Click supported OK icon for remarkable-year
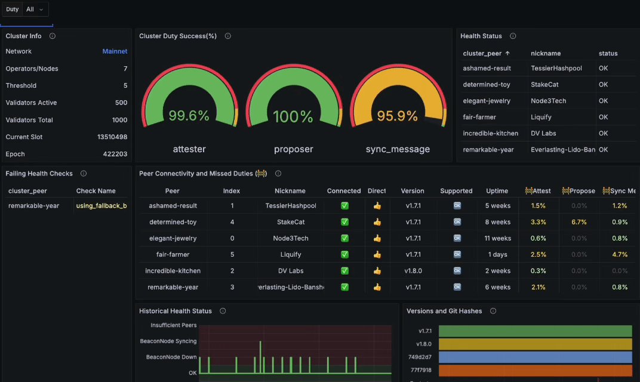 click(457, 287)
